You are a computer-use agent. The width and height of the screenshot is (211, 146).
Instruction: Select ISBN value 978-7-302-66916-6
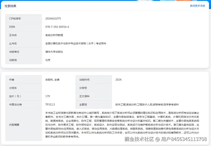click(x=57, y=27)
